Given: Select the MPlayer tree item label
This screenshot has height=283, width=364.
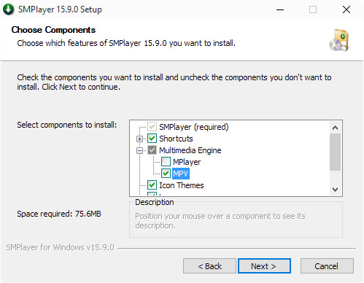Looking at the screenshot, I should click(187, 162).
